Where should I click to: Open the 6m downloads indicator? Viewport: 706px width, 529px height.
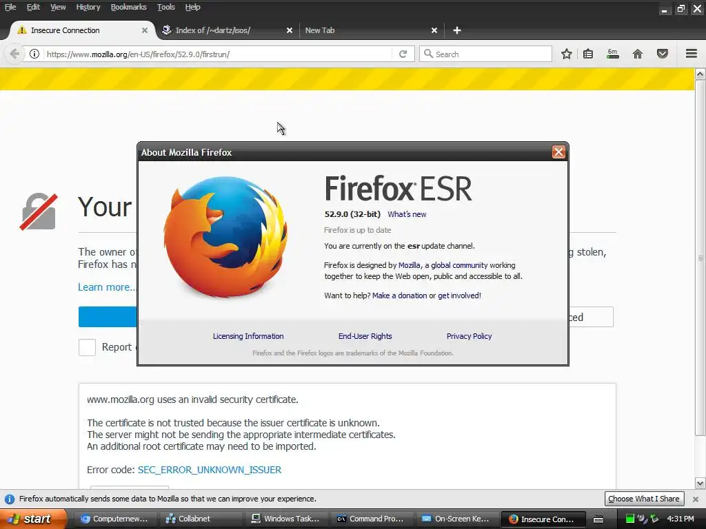click(613, 54)
